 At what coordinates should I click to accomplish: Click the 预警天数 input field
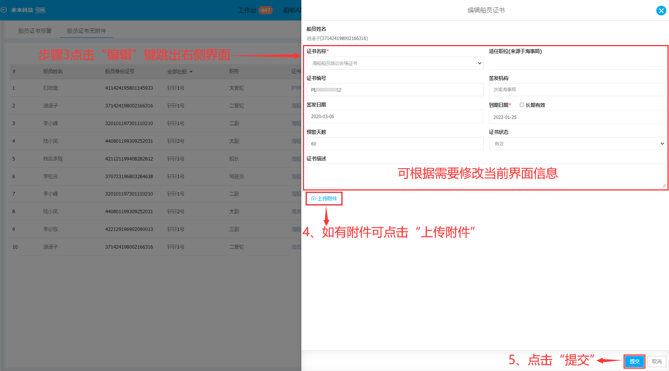(x=395, y=144)
